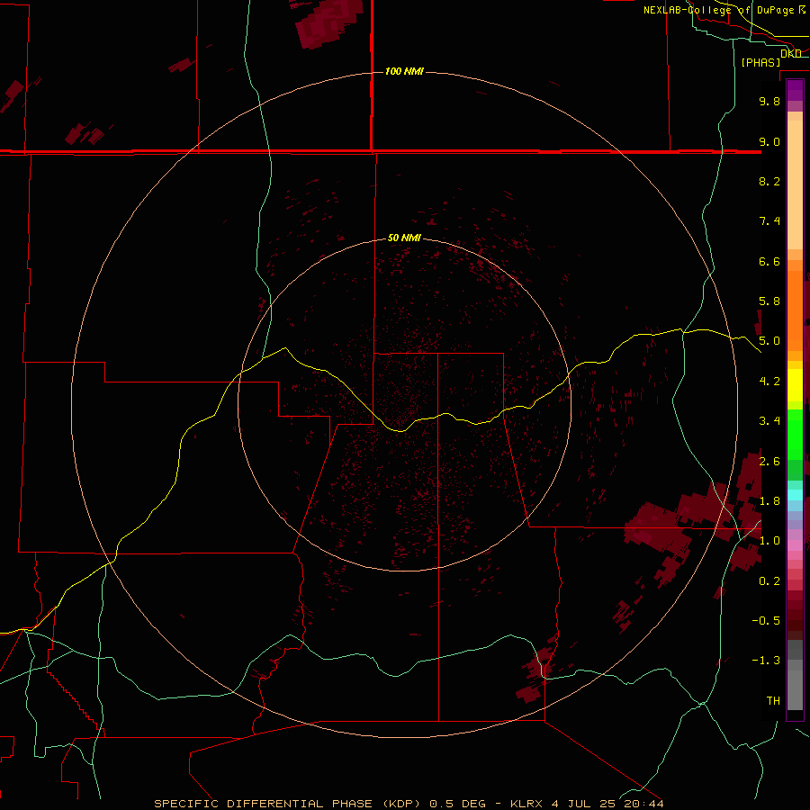Click the 1.0 scale value

click(x=769, y=541)
